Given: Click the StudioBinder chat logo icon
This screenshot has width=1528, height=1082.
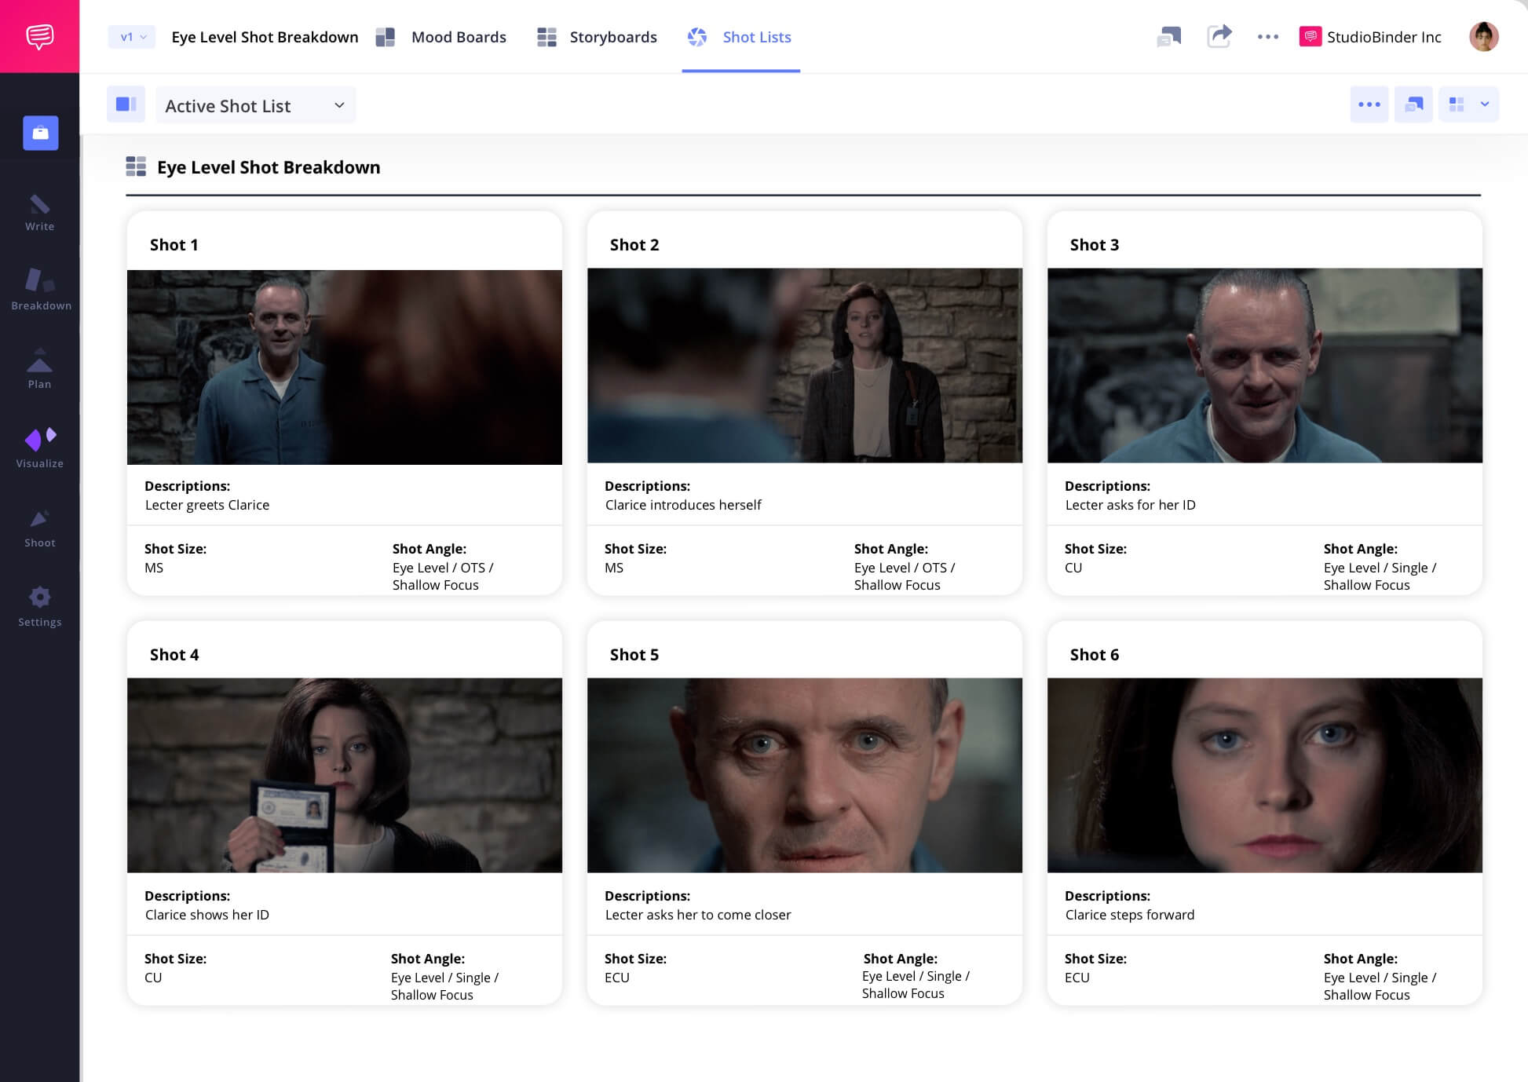Looking at the screenshot, I should (39, 36).
